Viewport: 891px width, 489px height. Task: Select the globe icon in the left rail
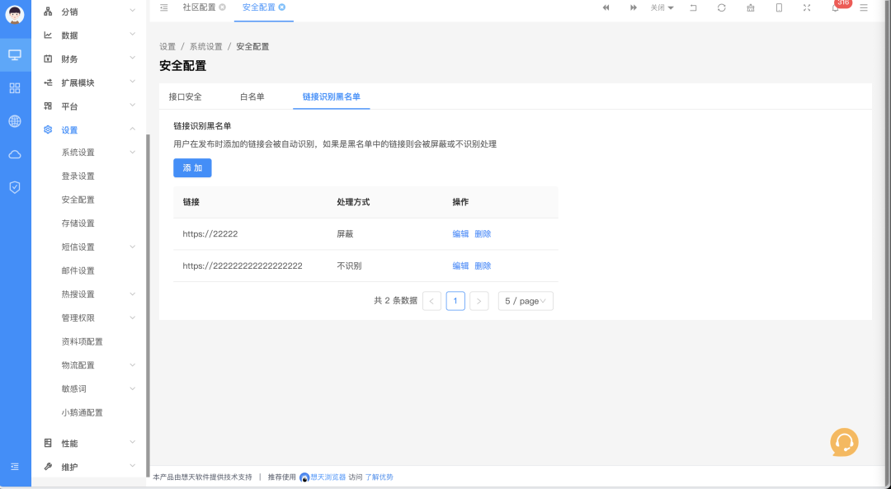click(14, 121)
